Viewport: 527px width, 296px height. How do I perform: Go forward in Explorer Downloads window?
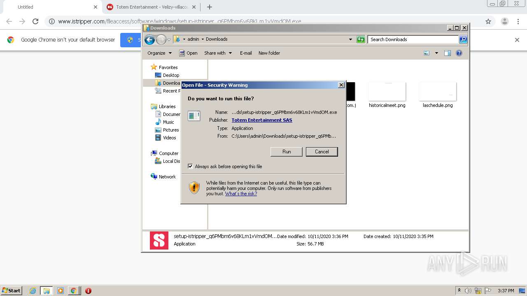tap(161, 39)
